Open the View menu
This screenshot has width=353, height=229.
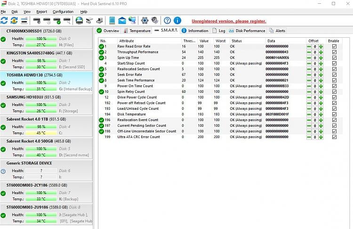[x=27, y=12]
